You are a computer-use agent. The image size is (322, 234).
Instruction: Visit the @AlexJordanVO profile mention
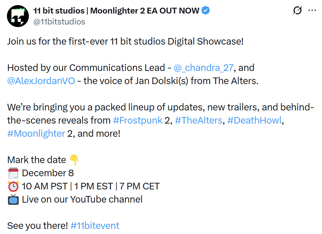click(x=41, y=81)
